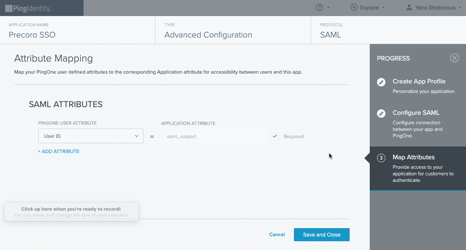
Task: Uncheck the Required checkbox for saml_subject
Action: (275, 136)
